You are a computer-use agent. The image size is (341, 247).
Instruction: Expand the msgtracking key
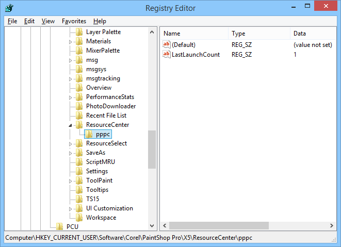pos(70,79)
